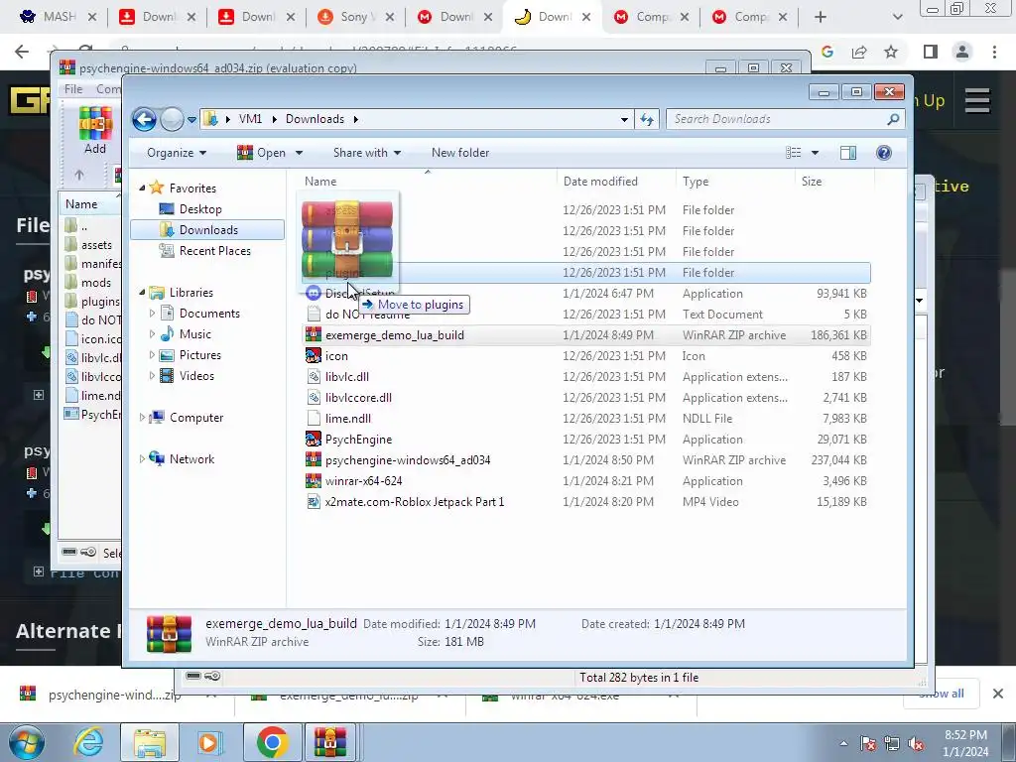1016x762 pixels.
Task: Expand the Network tree node
Action: 142,458
